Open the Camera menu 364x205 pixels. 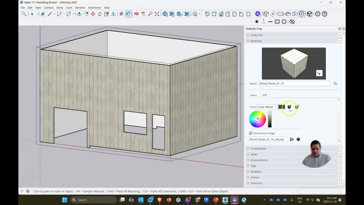click(x=49, y=7)
